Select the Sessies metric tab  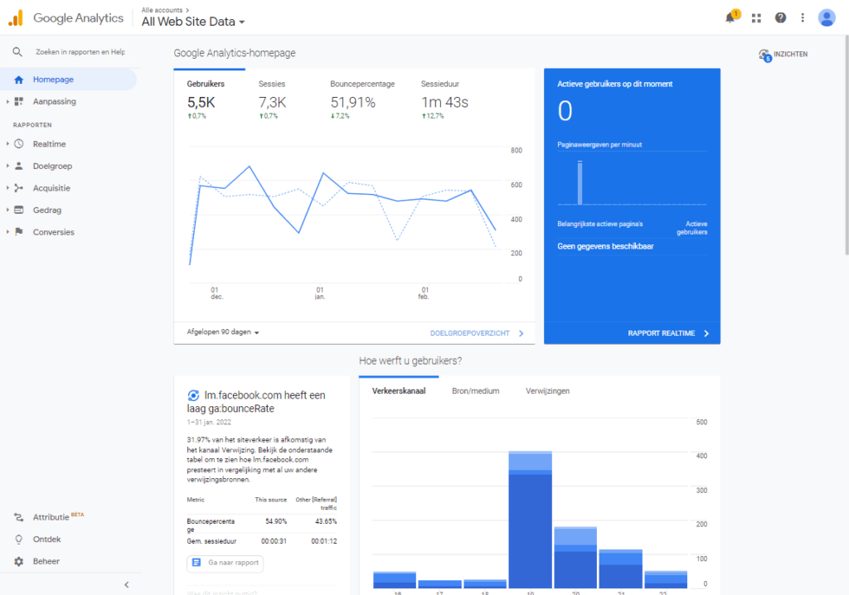pos(272,84)
